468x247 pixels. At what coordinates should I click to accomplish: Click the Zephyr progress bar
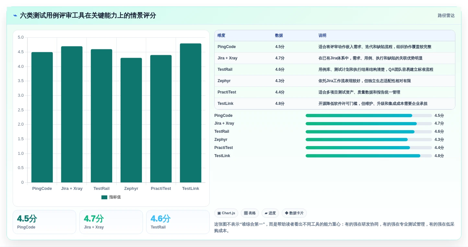click(369, 140)
